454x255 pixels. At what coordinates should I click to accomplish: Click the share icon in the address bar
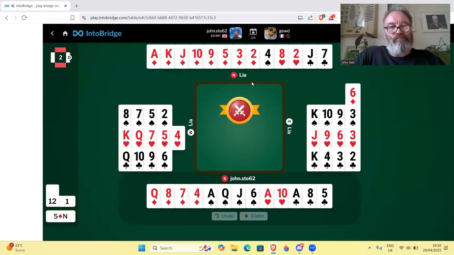click(x=310, y=18)
